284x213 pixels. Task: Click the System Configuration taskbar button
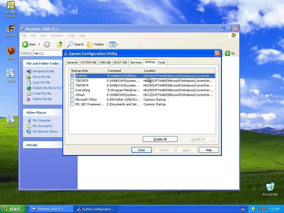(x=96, y=209)
